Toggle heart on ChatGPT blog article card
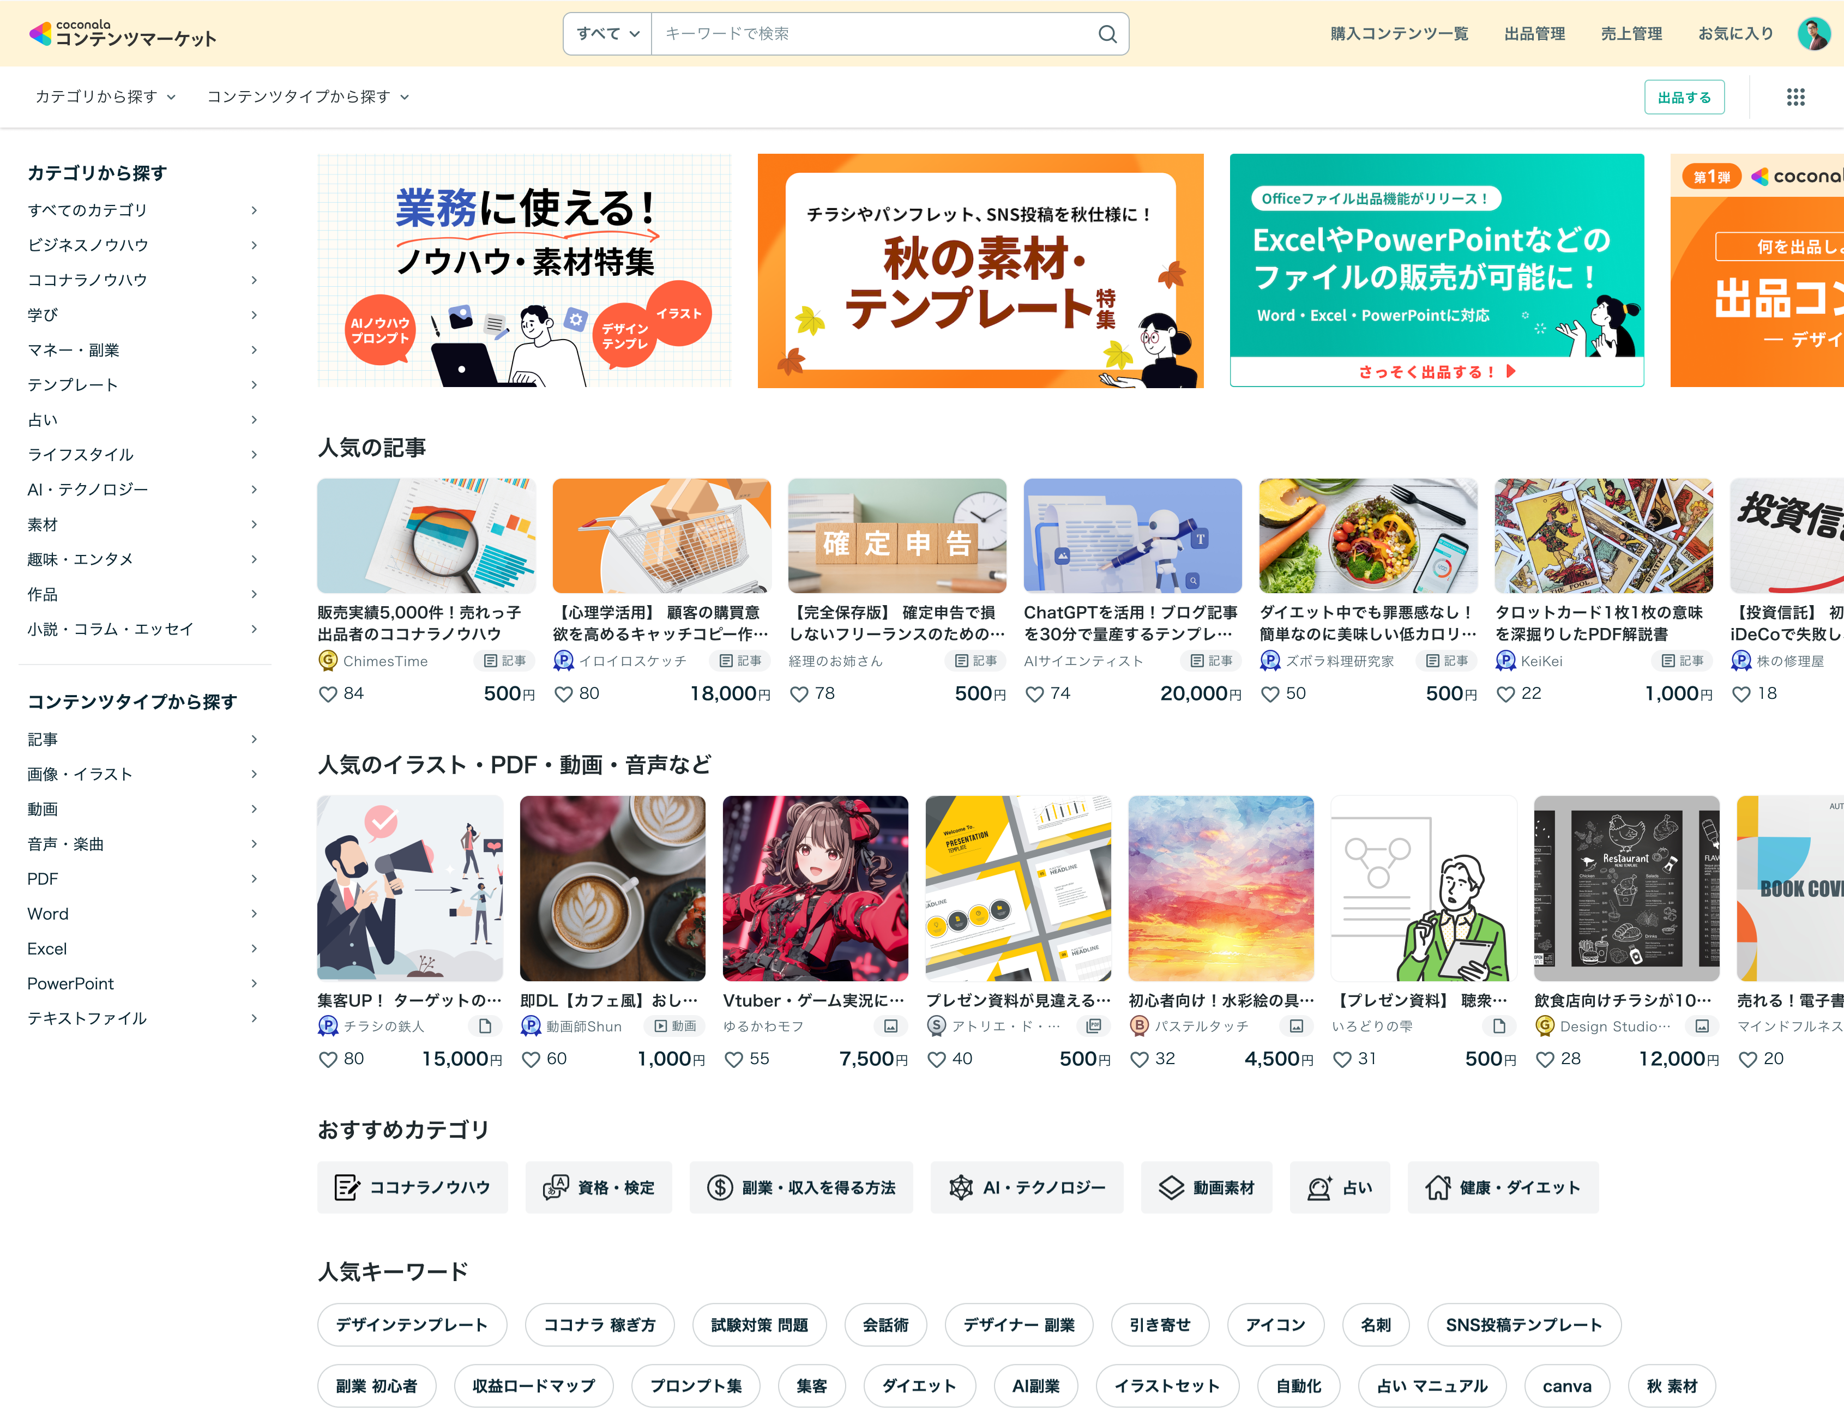 tap(1034, 694)
